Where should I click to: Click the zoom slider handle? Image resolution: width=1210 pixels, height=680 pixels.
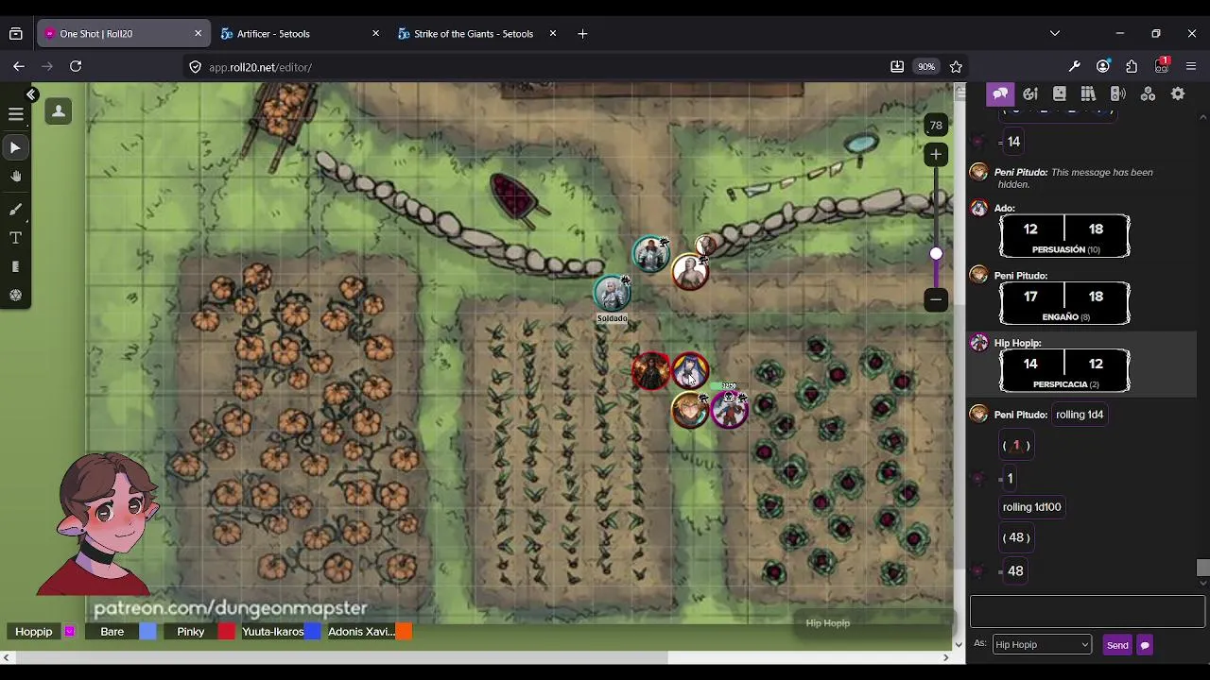point(936,253)
